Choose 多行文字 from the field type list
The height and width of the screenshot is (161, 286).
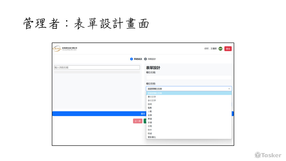coord(189,101)
